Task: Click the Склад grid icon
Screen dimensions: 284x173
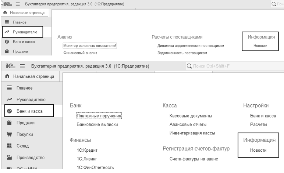Action: (x=9, y=146)
